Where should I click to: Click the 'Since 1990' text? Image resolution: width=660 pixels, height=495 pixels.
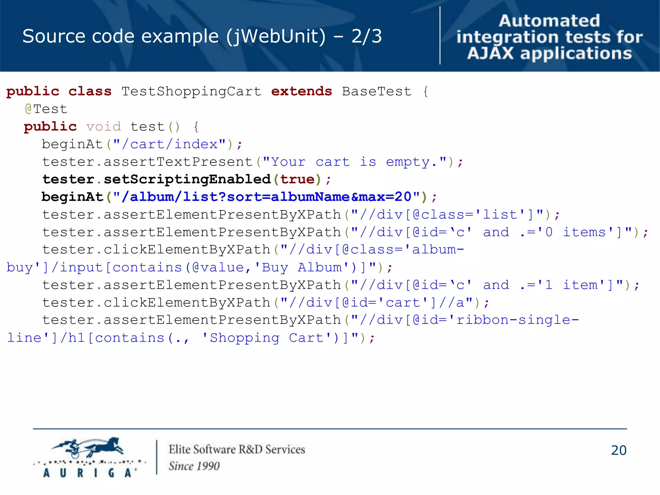coord(194,466)
